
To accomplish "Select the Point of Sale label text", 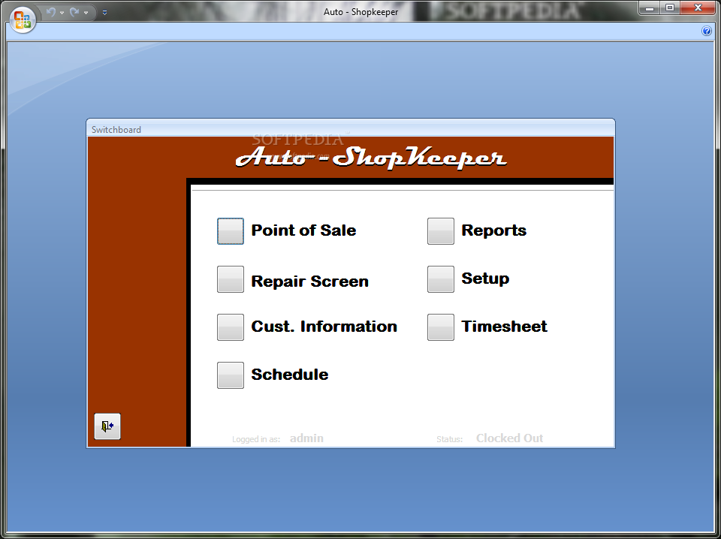I will click(303, 230).
